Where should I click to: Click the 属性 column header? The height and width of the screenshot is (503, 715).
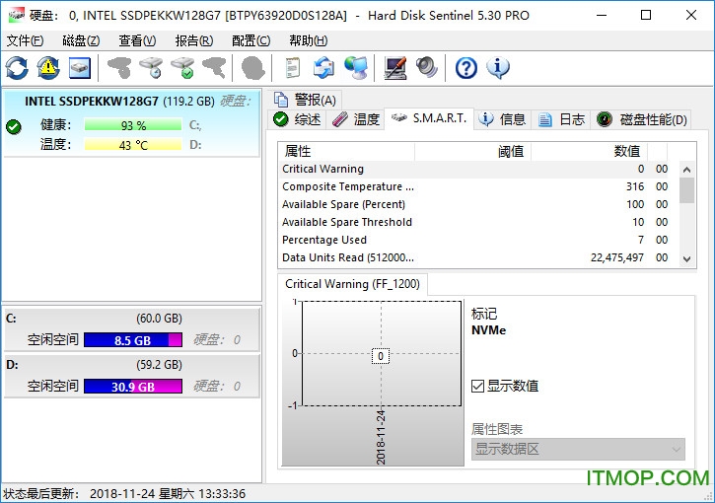click(346, 151)
